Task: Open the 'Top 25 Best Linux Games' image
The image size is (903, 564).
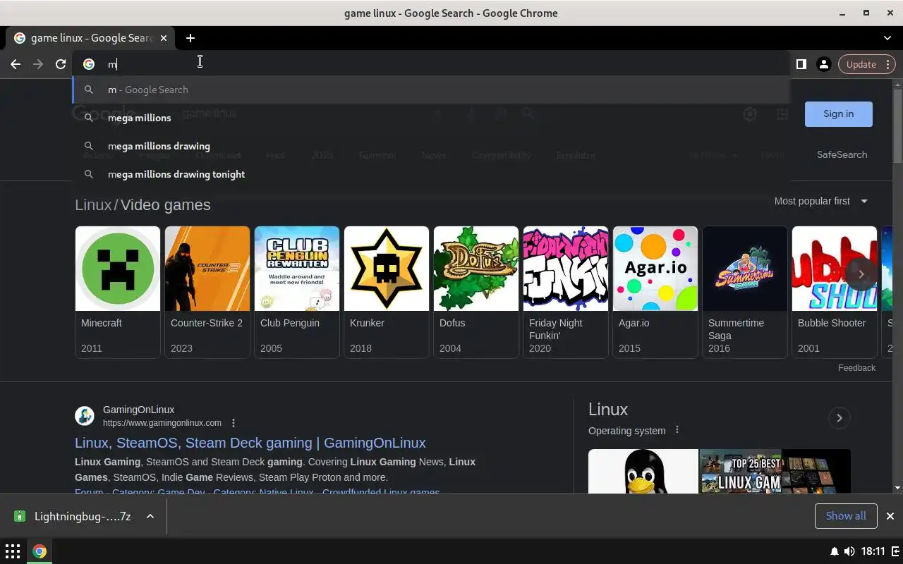Action: pyautogui.click(x=740, y=471)
